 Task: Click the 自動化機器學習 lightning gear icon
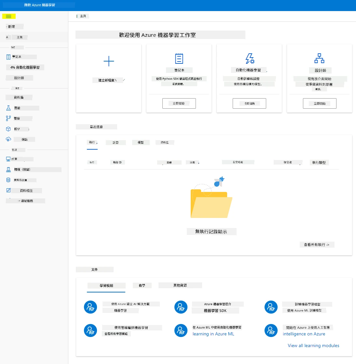(250, 59)
